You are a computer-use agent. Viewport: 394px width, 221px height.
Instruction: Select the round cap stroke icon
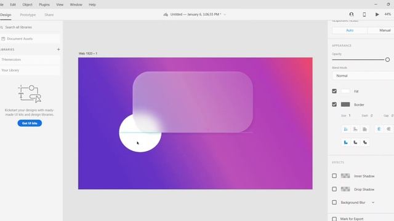(x=388, y=129)
